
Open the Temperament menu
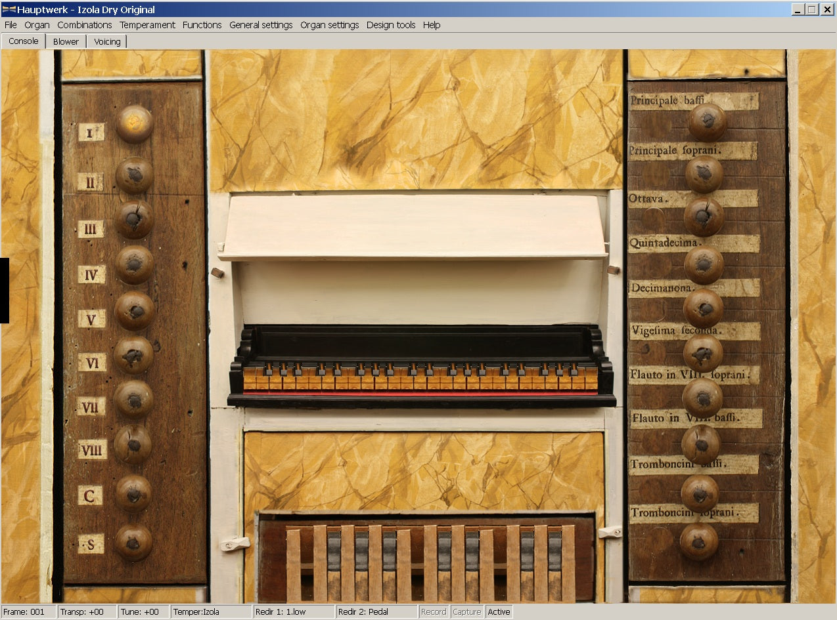click(147, 25)
